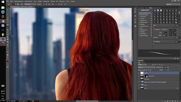Open the Brush panel toggle in options bar
This screenshot has width=181, height=102.
point(18,4)
